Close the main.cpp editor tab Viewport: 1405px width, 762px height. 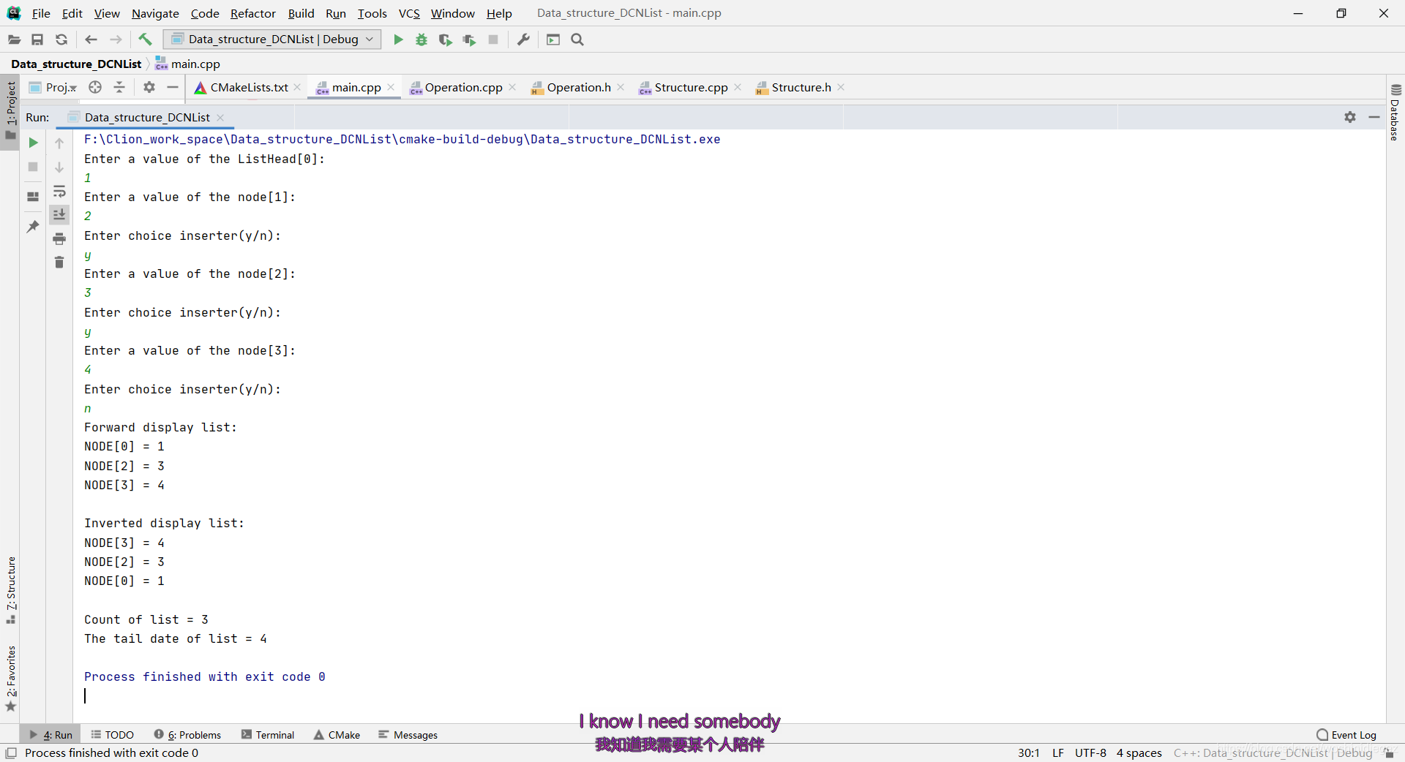pos(391,87)
